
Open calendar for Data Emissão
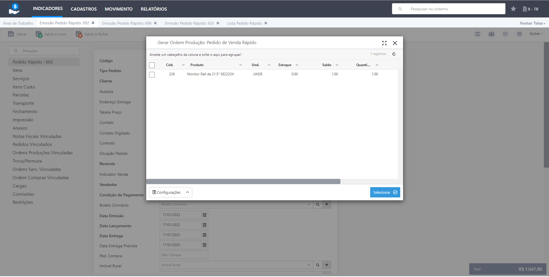click(205, 215)
